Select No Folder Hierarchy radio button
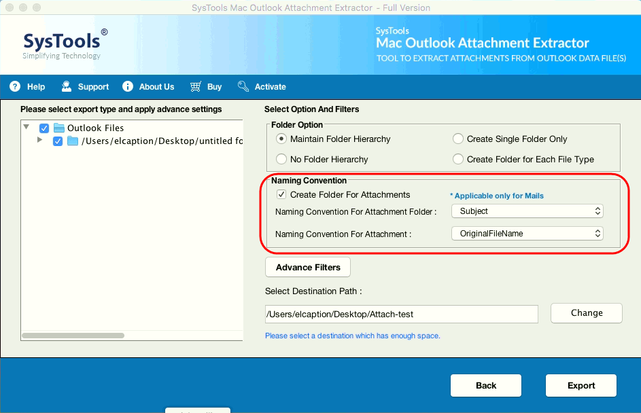This screenshot has width=641, height=413. pos(281,159)
